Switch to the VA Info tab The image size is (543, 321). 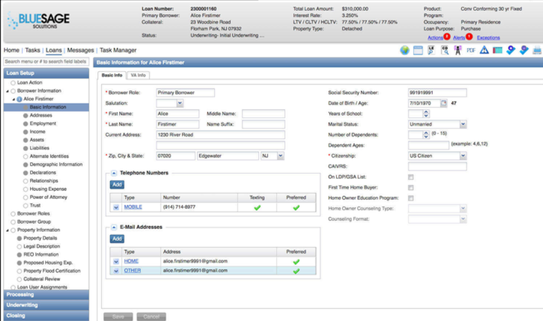138,75
